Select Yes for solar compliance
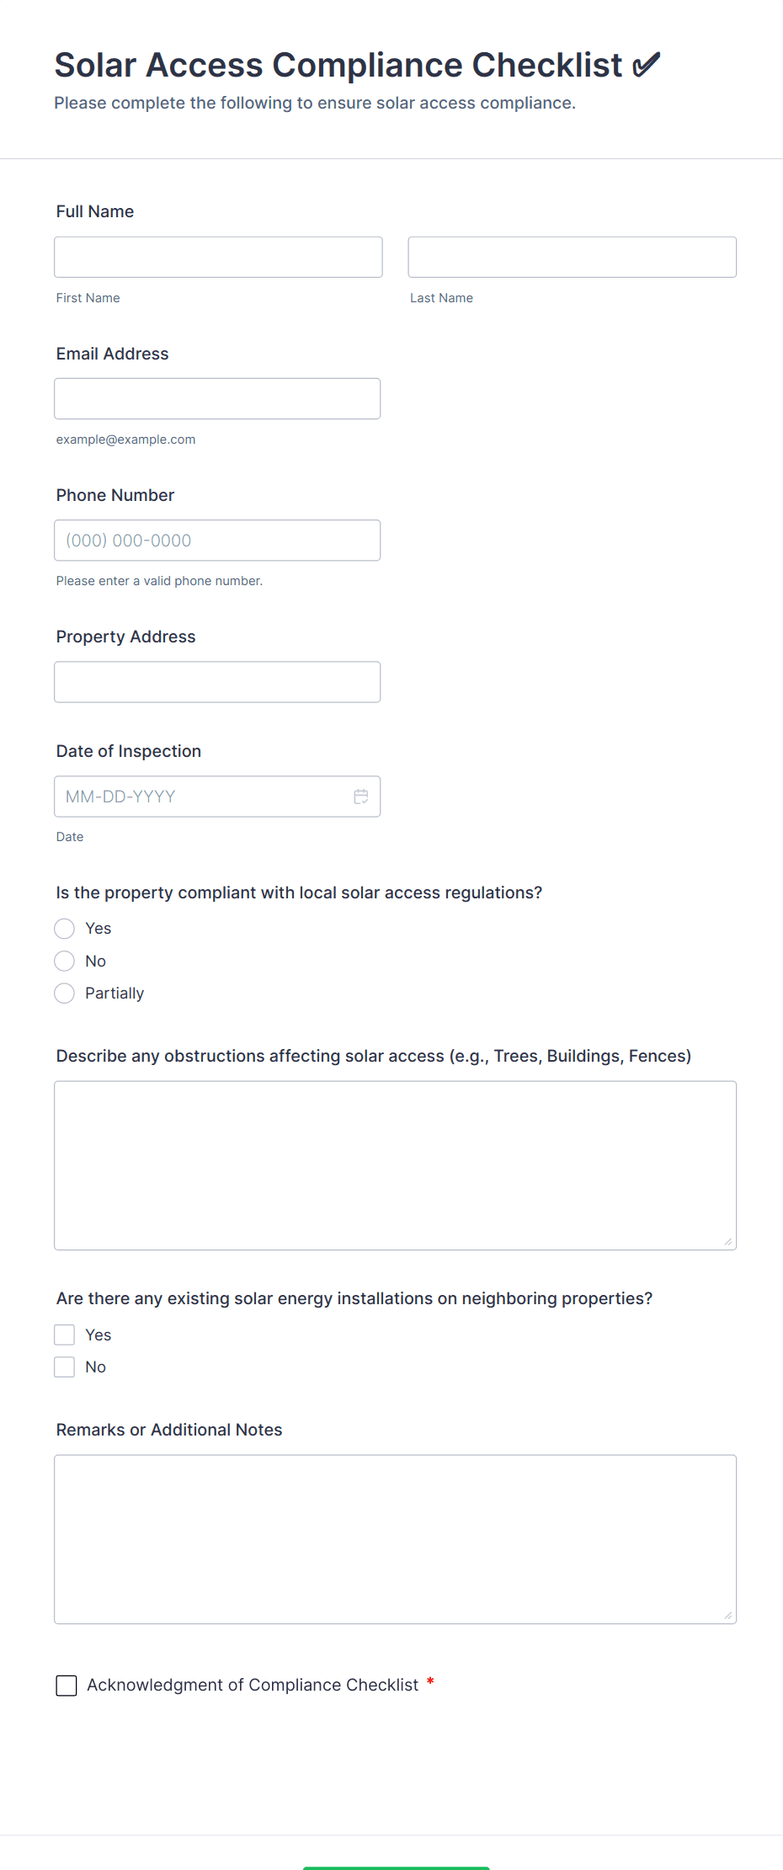The height and width of the screenshot is (1870, 783). tap(65, 929)
